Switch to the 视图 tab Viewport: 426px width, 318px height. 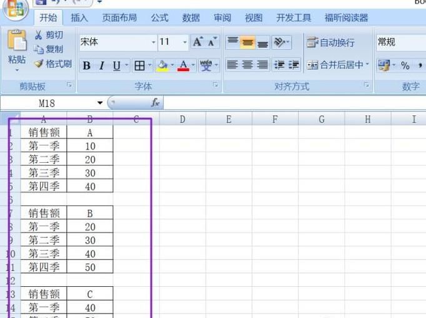[x=254, y=18]
